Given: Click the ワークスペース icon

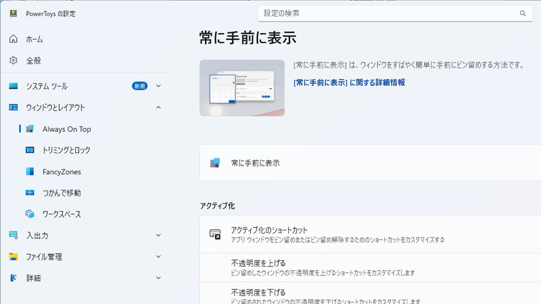Looking at the screenshot, I should [x=30, y=214].
